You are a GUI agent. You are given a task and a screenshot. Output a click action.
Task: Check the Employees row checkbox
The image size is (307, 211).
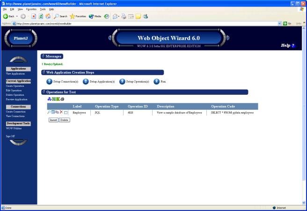click(66, 113)
